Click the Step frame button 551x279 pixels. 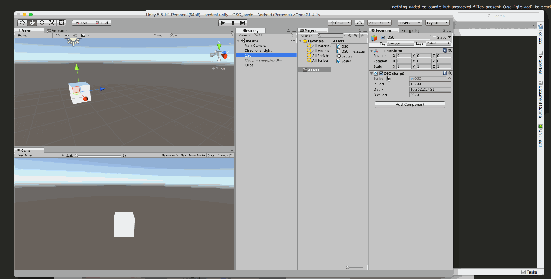pos(243,23)
